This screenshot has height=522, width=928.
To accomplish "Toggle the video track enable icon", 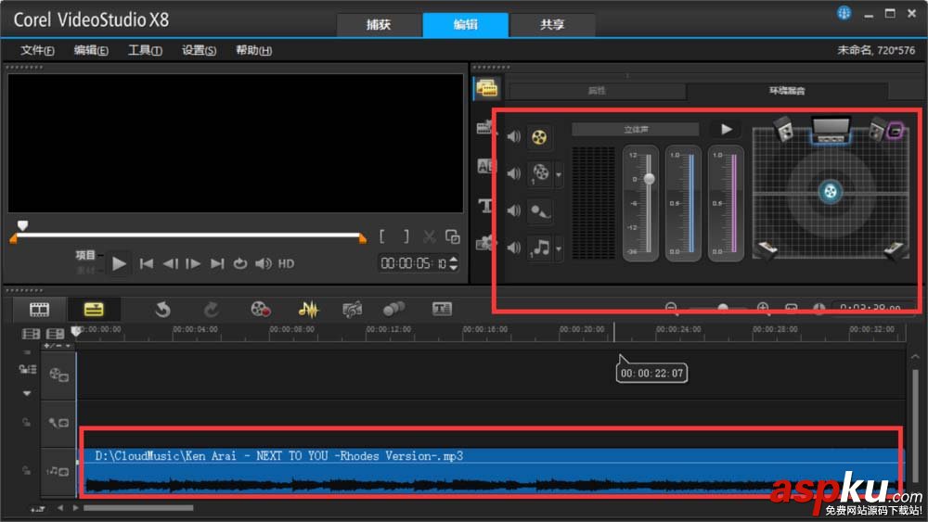I will tap(58, 375).
